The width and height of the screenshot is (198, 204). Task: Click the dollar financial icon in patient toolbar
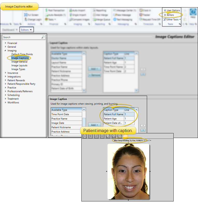(x=119, y=136)
